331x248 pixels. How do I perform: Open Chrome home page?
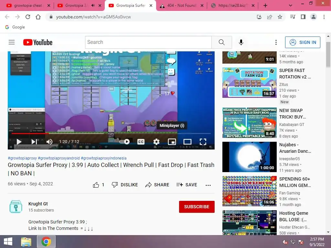point(38,17)
